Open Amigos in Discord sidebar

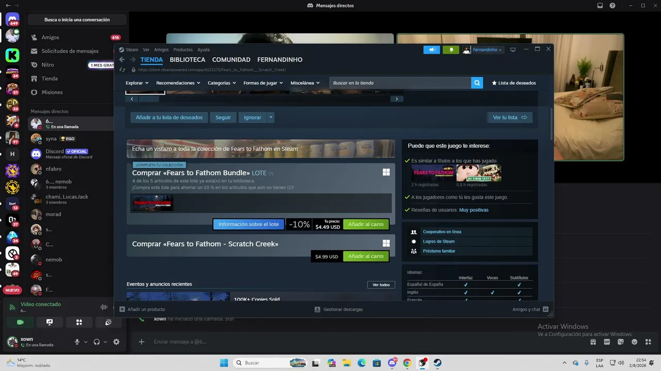(x=76, y=38)
